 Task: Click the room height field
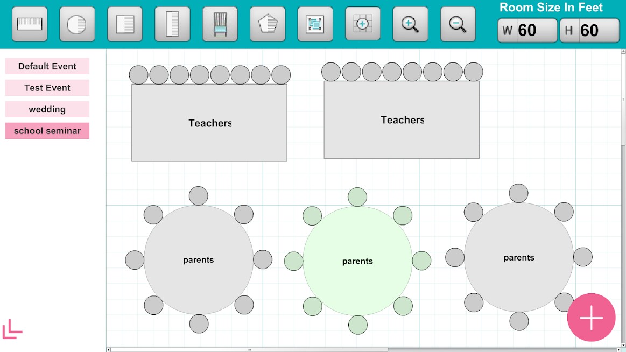pos(589,30)
